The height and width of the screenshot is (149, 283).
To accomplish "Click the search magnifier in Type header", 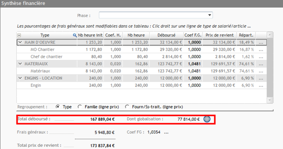I will 75,35.
